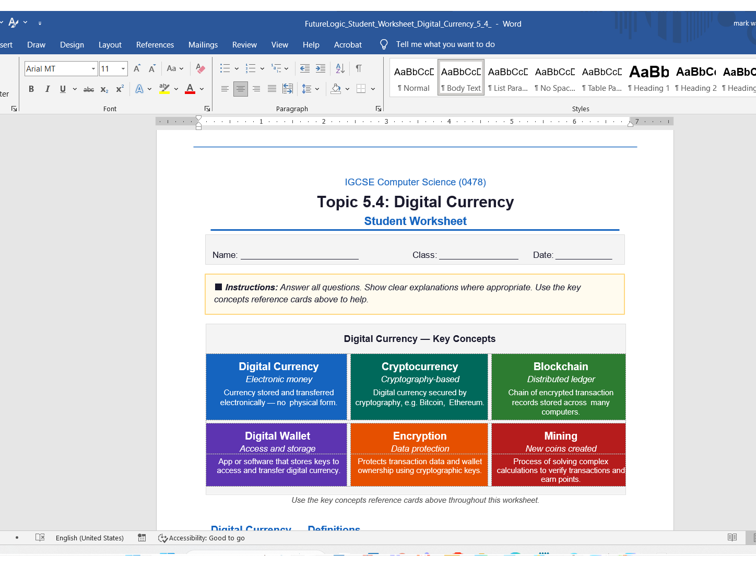Switch to Design tab
Viewport: 756px width, 567px height.
[72, 45]
